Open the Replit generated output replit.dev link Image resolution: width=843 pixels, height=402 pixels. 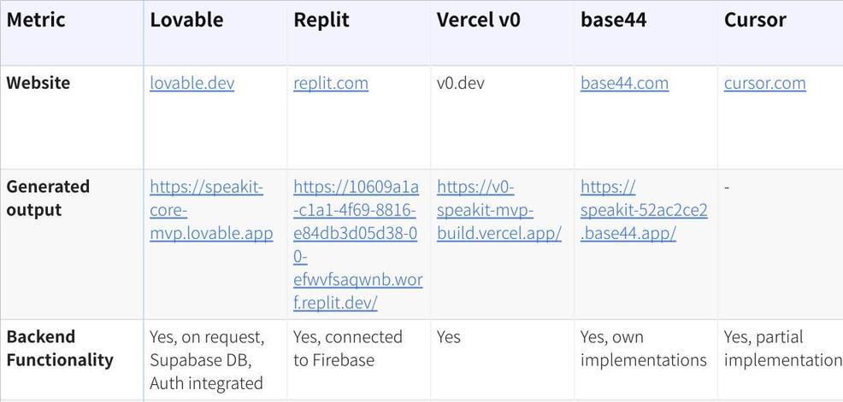click(x=356, y=244)
